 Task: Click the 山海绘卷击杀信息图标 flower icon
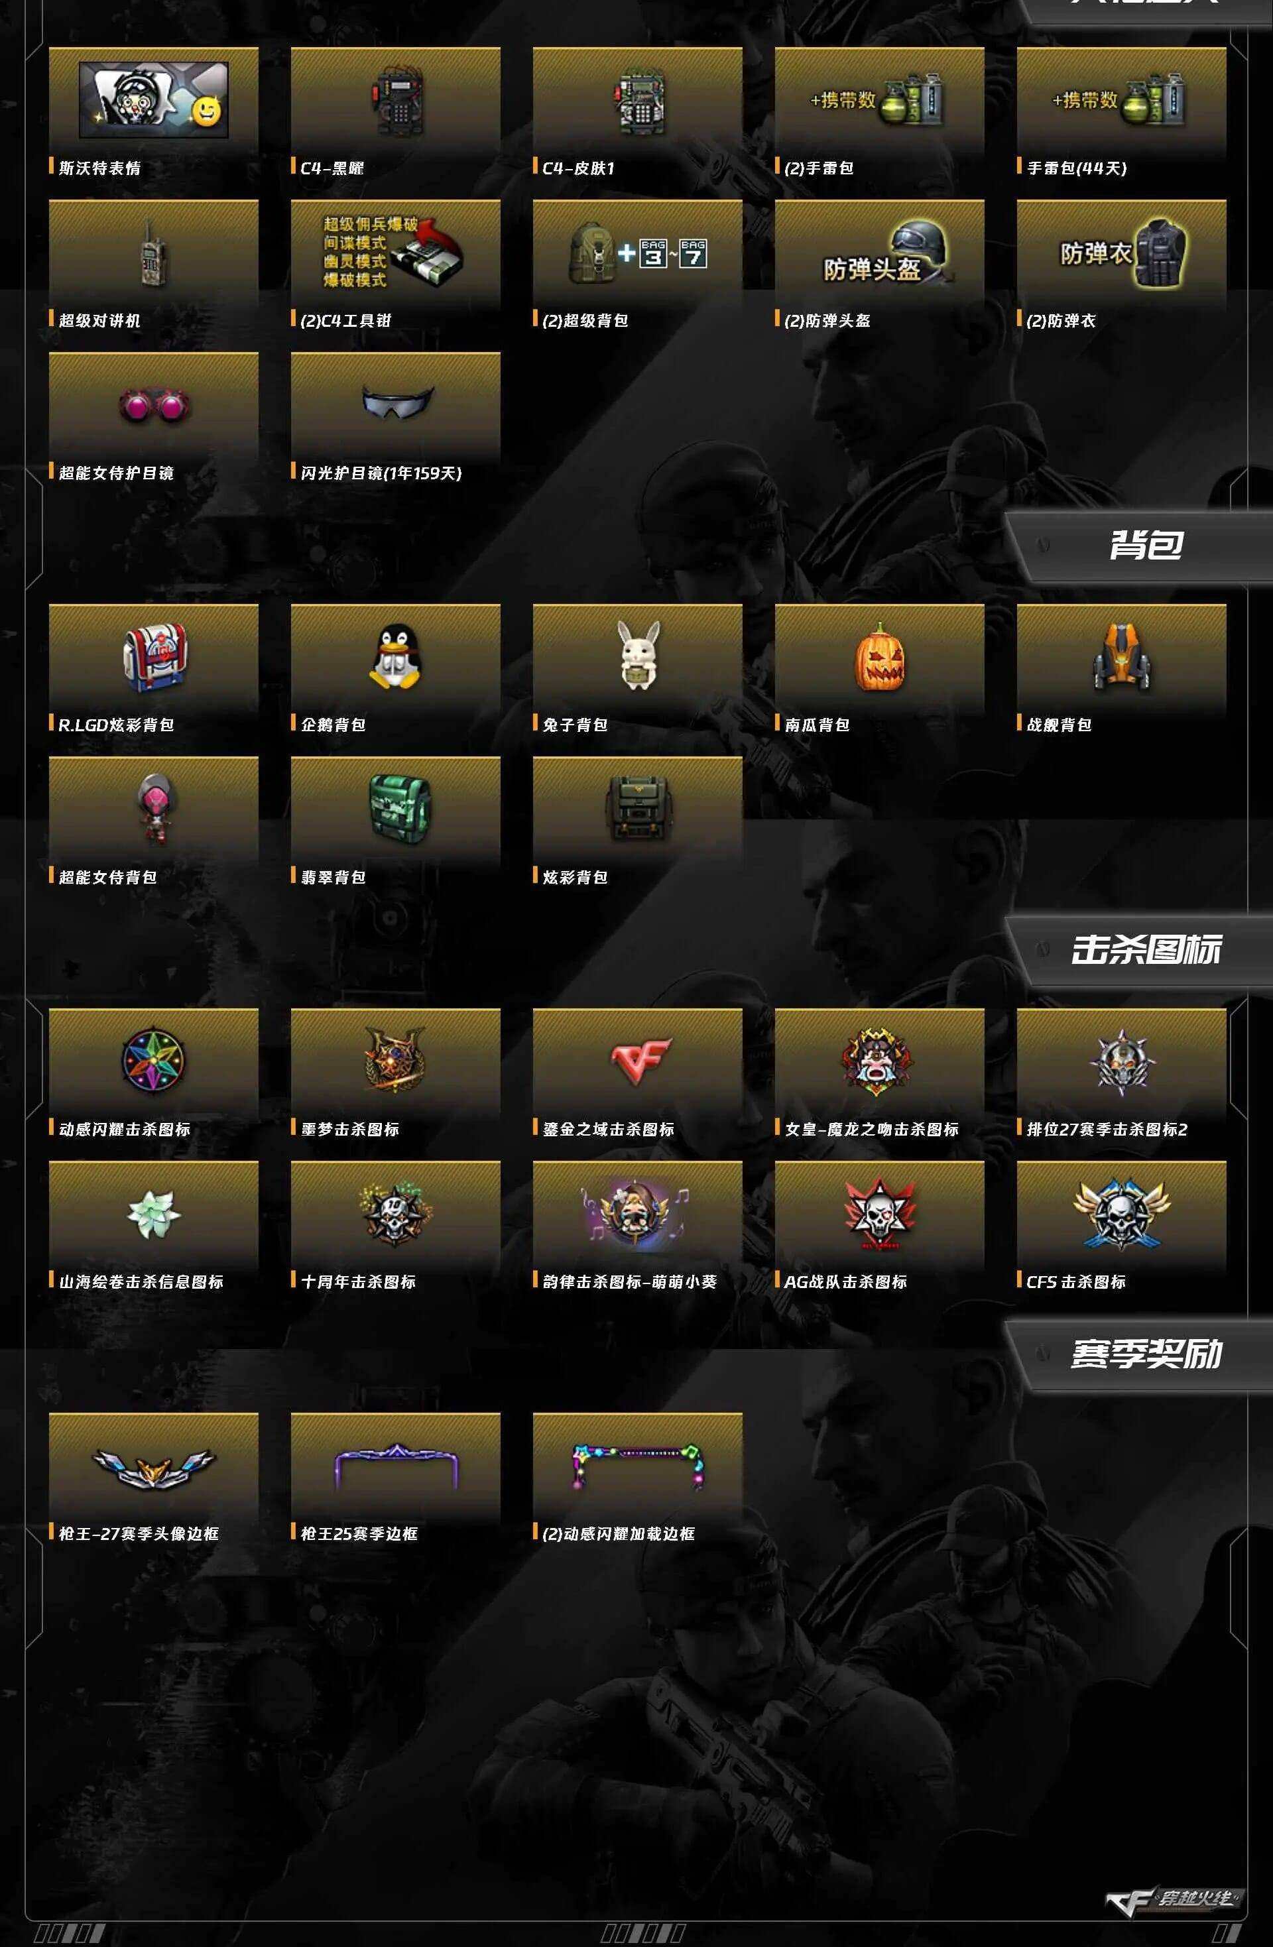(x=154, y=1212)
